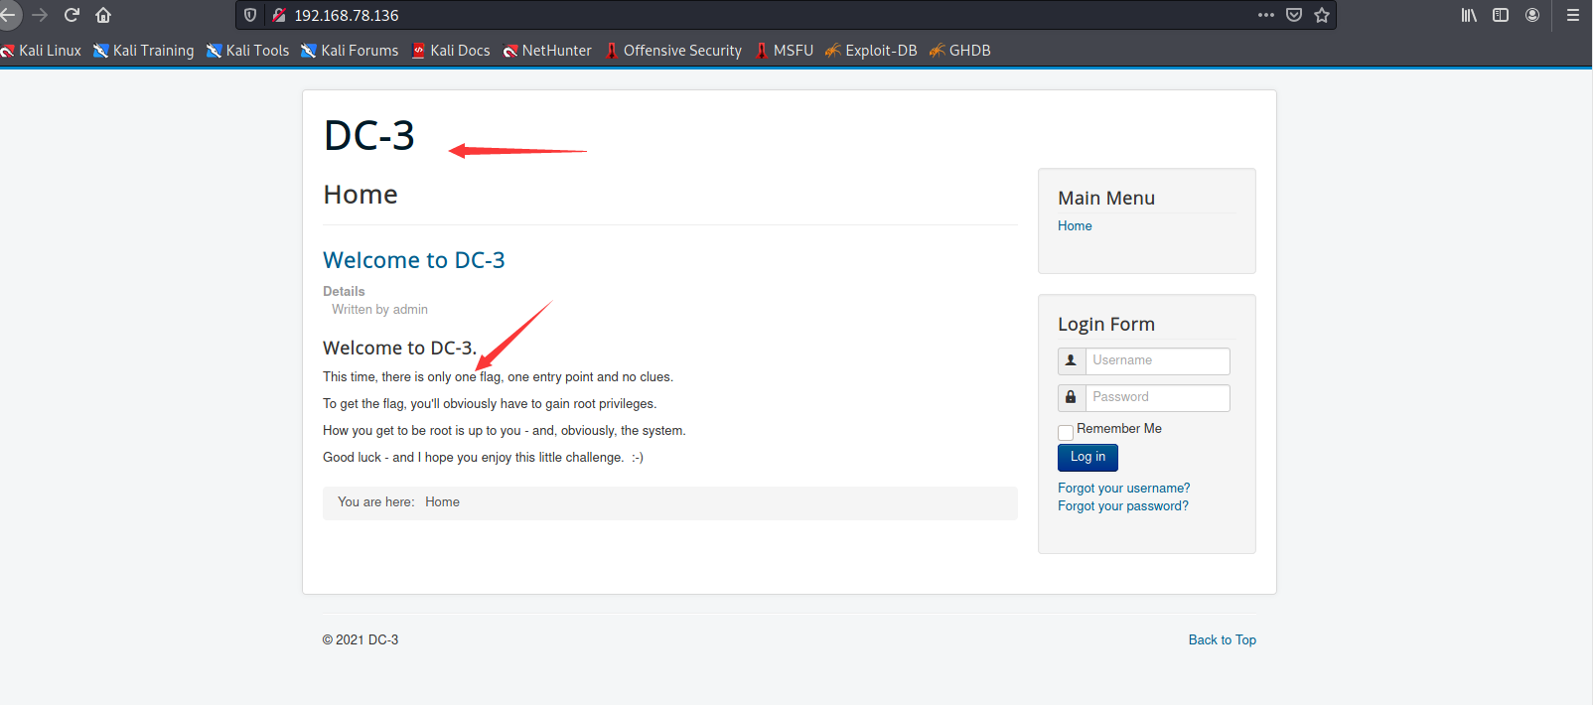Click the user icon beside Username
1594x705 pixels.
pyautogui.click(x=1071, y=360)
